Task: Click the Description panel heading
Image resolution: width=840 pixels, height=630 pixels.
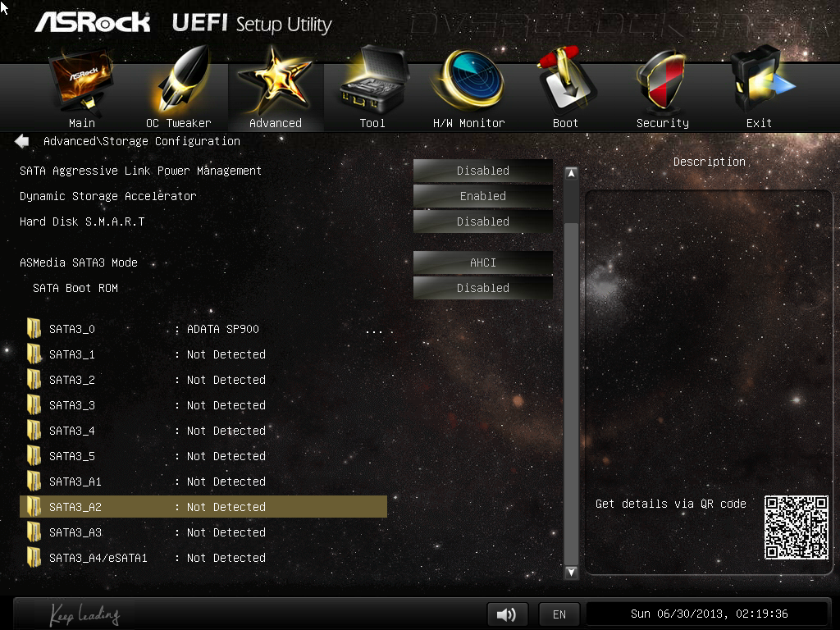Action: click(x=710, y=162)
